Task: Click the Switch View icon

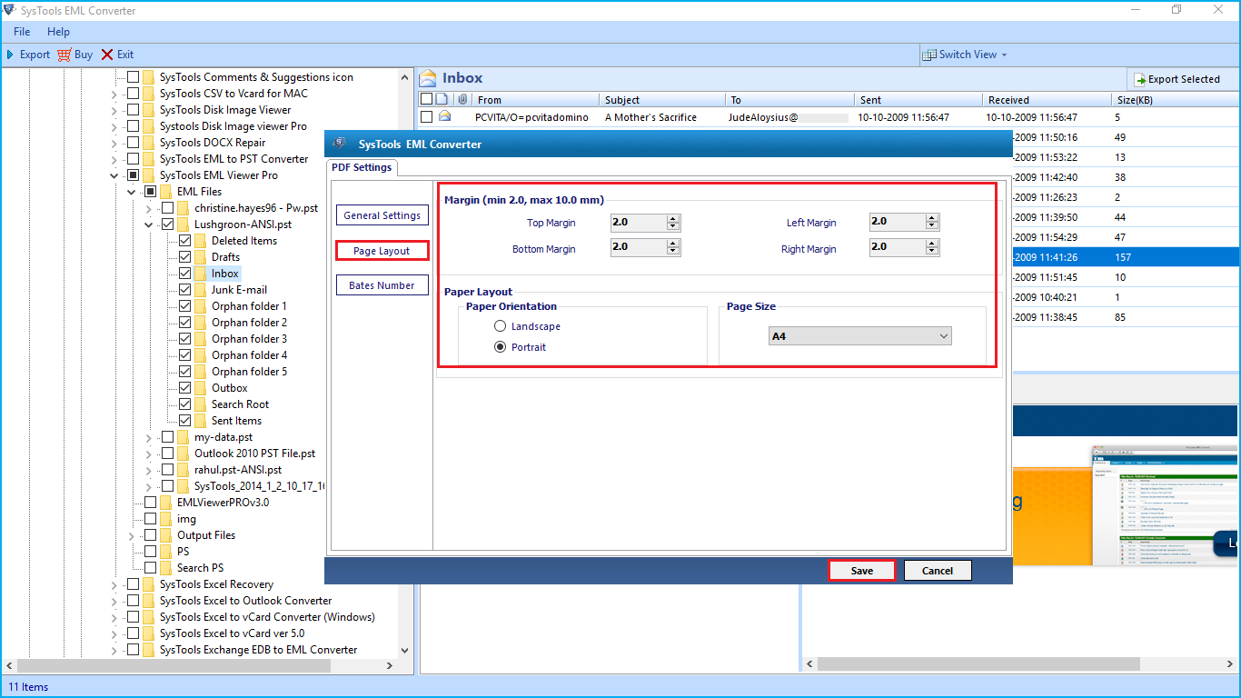Action: pyautogui.click(x=928, y=55)
